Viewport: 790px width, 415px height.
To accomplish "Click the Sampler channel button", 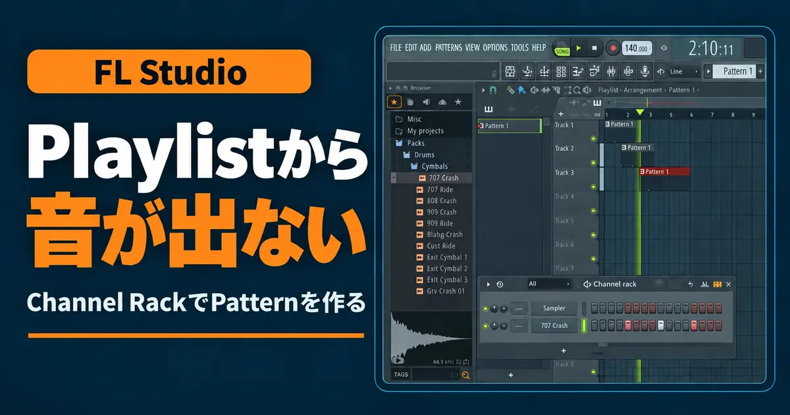I will point(554,308).
